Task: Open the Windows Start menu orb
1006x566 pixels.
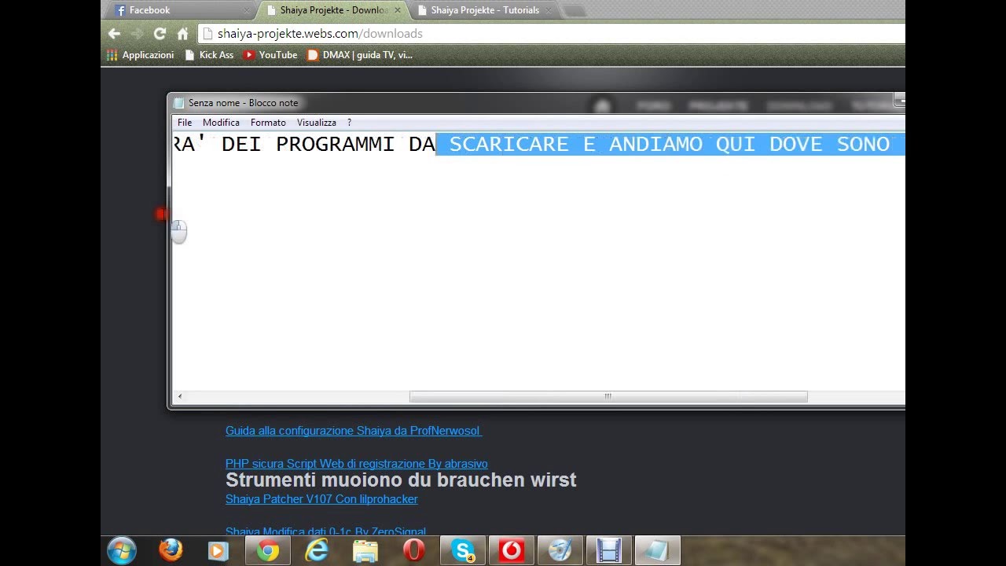Action: [x=122, y=550]
